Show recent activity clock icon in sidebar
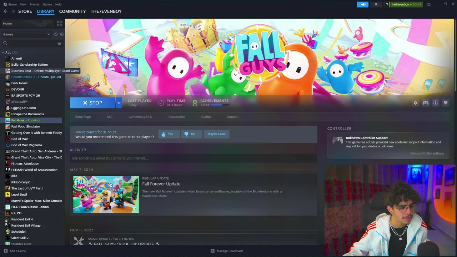The width and height of the screenshot is (457, 257). [56, 34]
